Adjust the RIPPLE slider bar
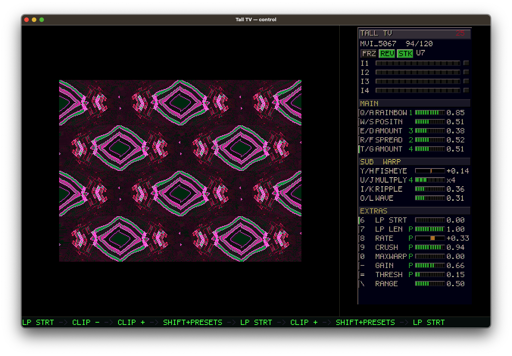512x356 pixels. point(430,189)
